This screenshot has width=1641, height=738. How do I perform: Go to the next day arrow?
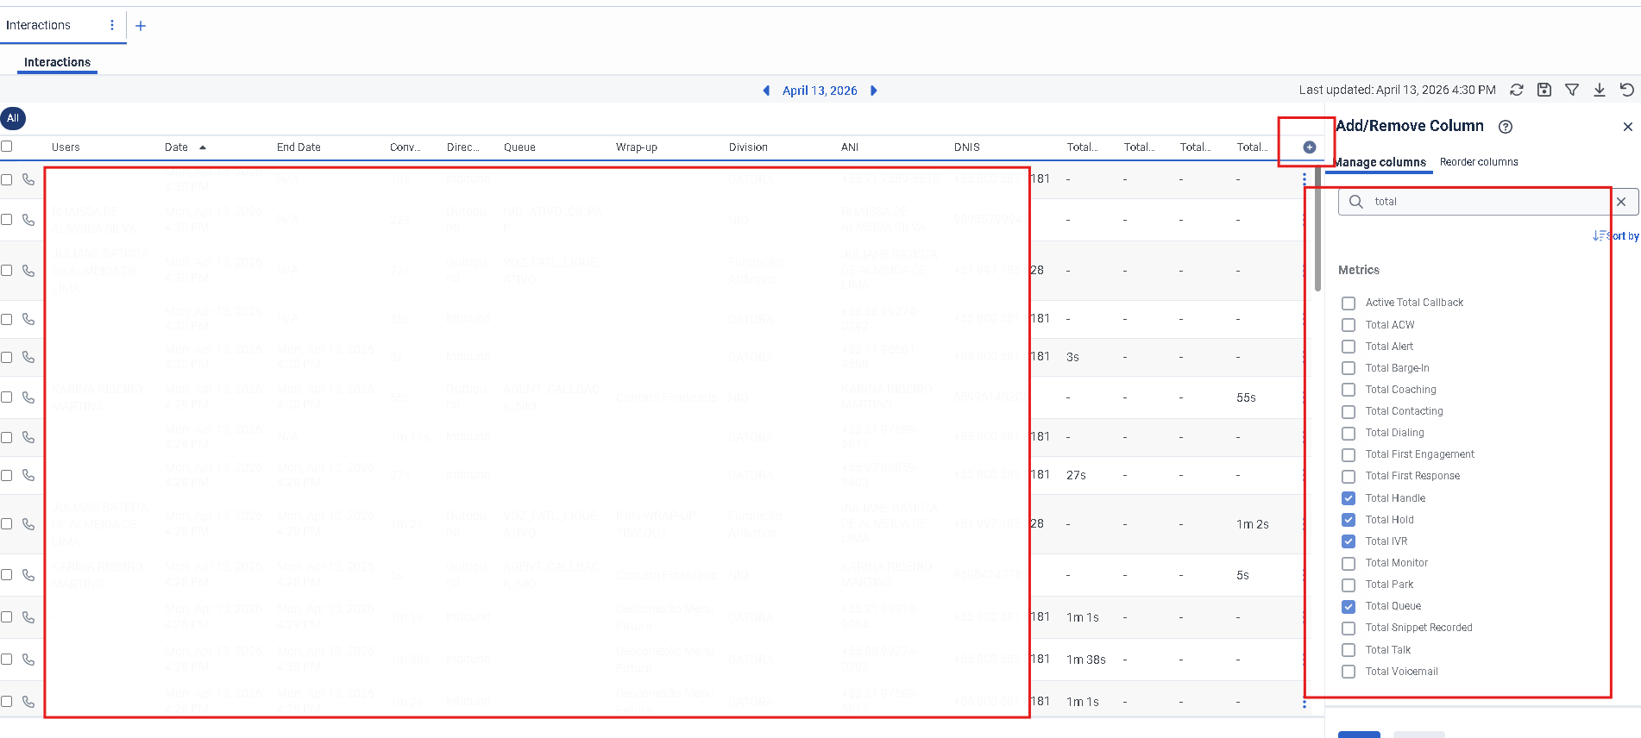coord(873,91)
